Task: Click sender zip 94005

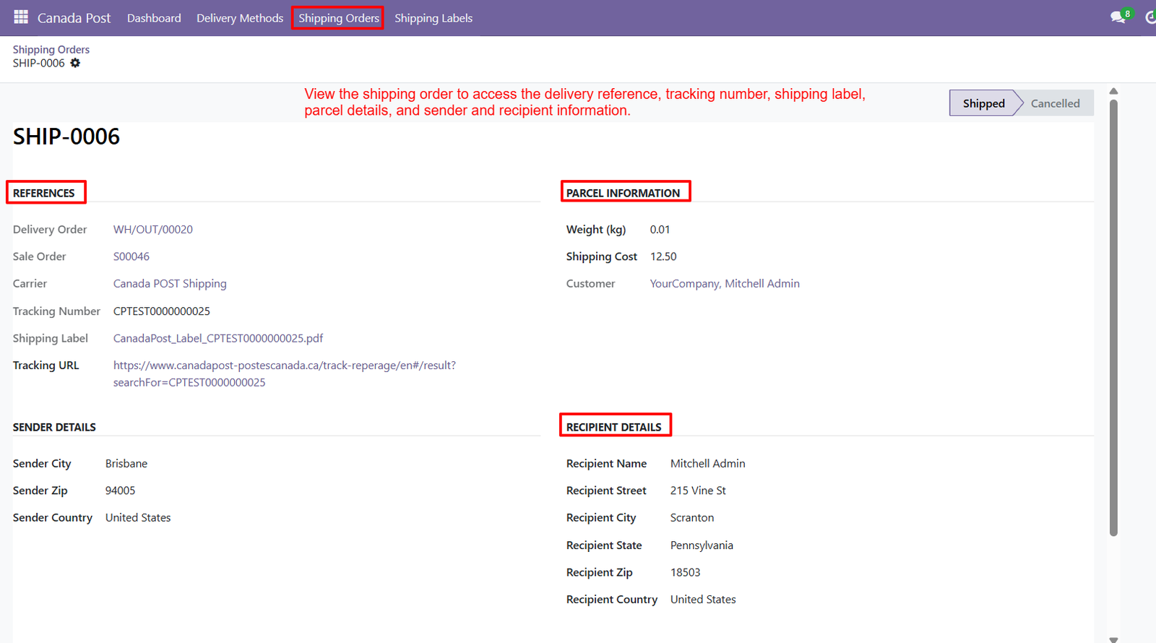Action: click(120, 491)
